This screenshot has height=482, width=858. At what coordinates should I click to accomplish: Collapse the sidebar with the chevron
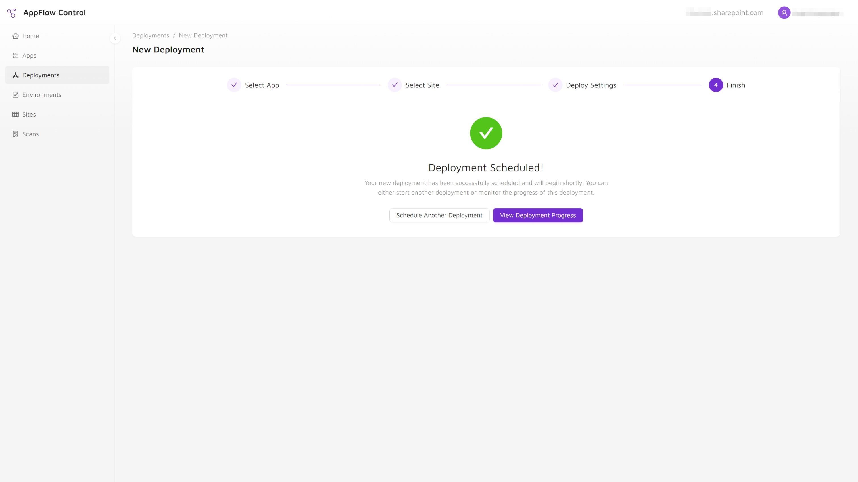pyautogui.click(x=115, y=38)
